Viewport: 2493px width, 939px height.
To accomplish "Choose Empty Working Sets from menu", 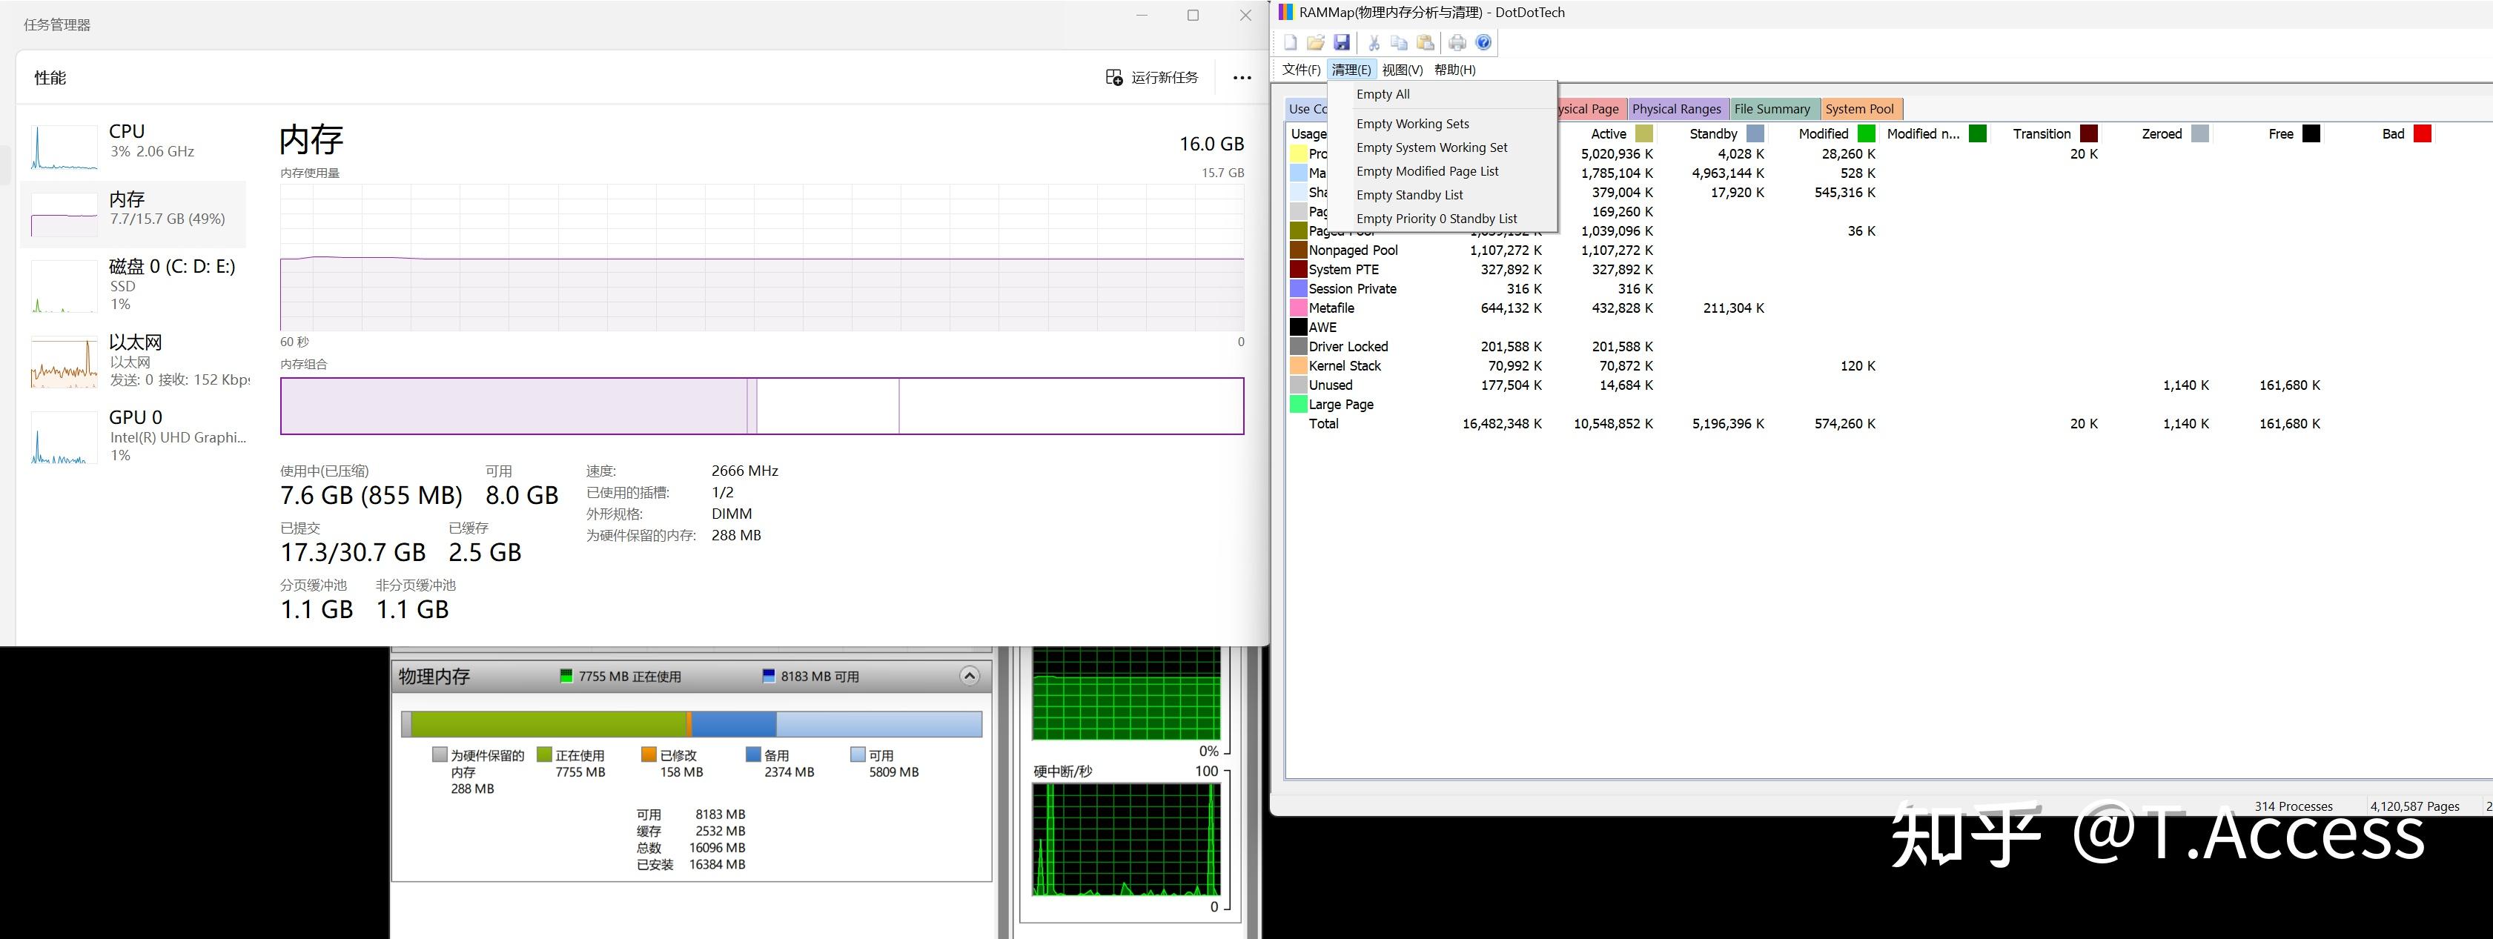I will (x=1412, y=124).
